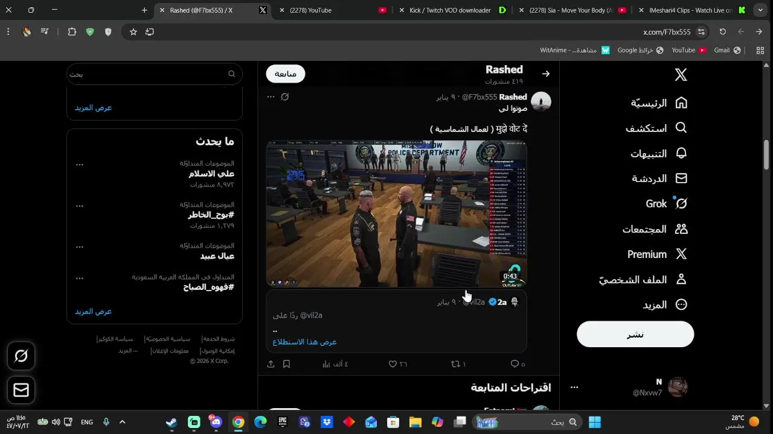Open التنبيهات notifications in sidebar
The height and width of the screenshot is (434, 773).
659,154
